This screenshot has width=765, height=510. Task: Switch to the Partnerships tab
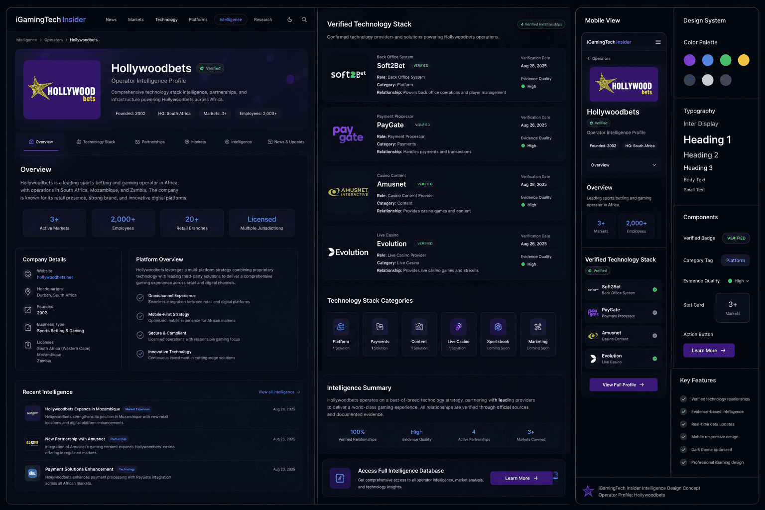150,142
